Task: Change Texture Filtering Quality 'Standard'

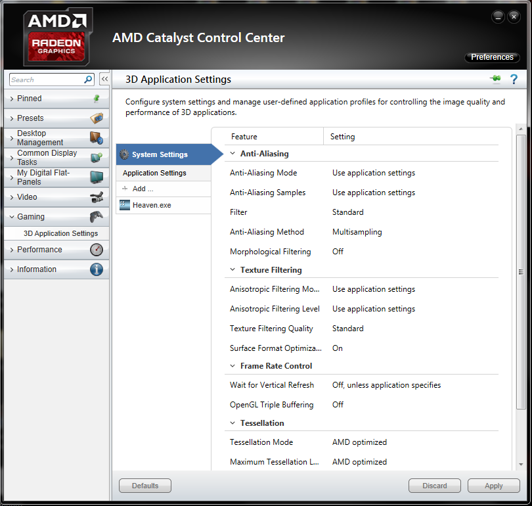Action: pos(347,329)
